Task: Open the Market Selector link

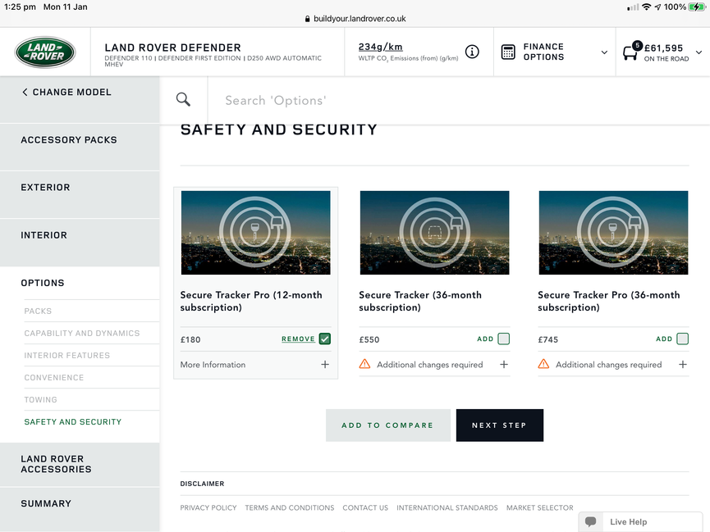Action: click(540, 507)
